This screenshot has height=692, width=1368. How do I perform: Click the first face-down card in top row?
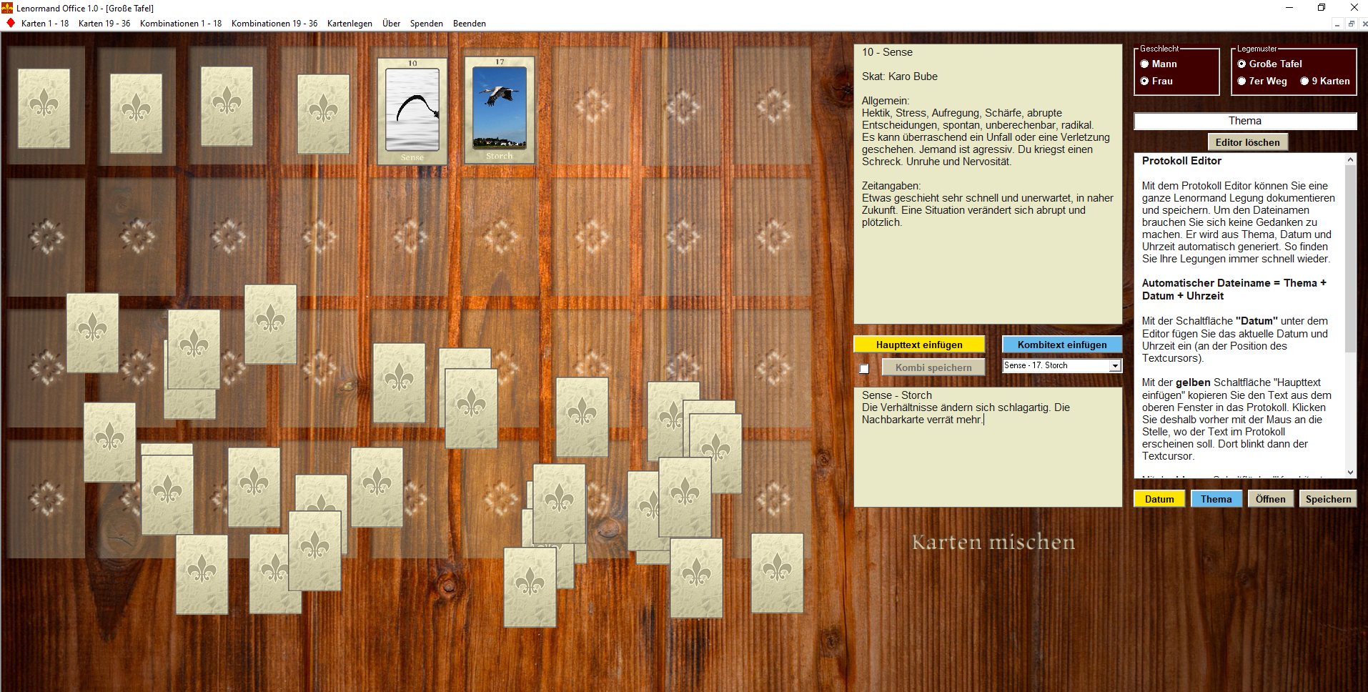click(44, 108)
